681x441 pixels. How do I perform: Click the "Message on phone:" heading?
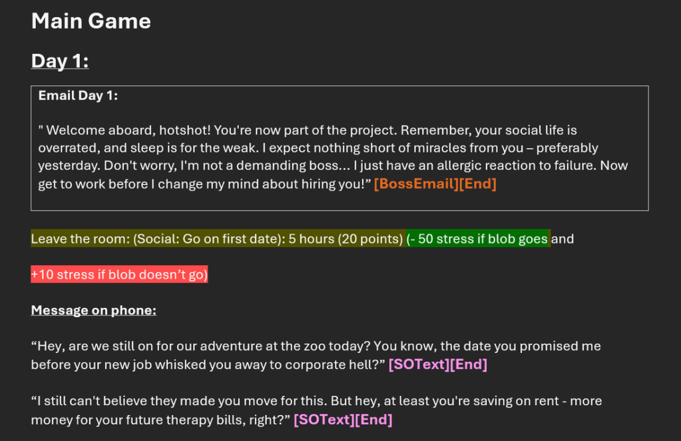tap(93, 310)
